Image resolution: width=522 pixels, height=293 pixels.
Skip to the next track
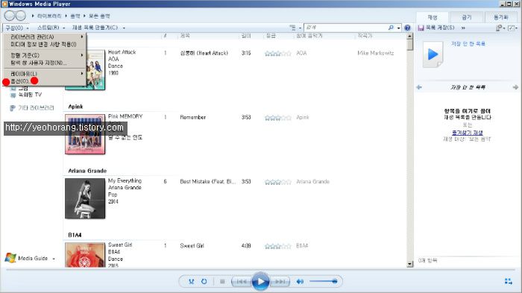(280, 282)
